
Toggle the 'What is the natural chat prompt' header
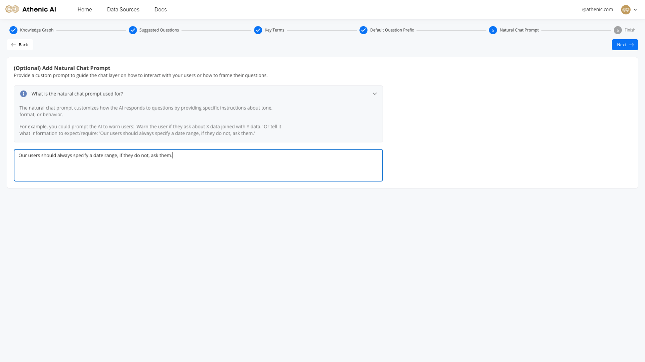coord(77,94)
